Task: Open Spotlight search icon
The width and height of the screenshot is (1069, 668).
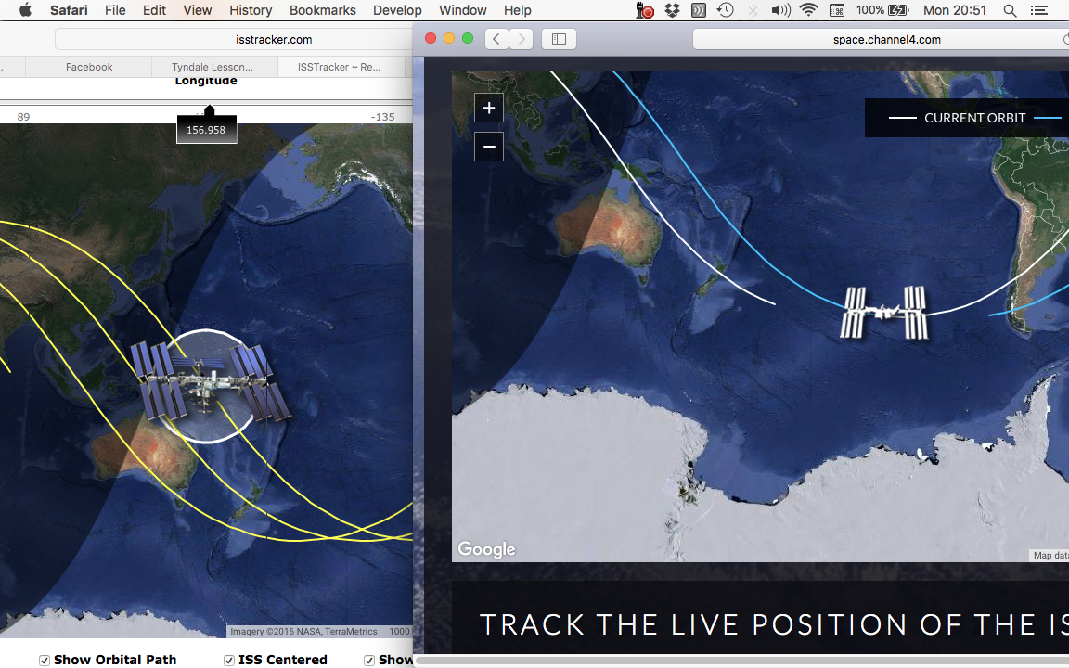Action: pos(1010,10)
